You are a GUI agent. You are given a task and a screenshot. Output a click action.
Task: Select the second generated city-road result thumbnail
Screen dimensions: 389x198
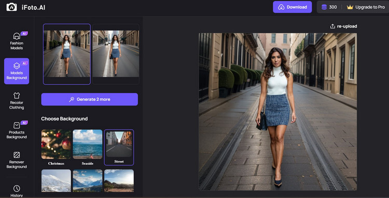tap(116, 54)
